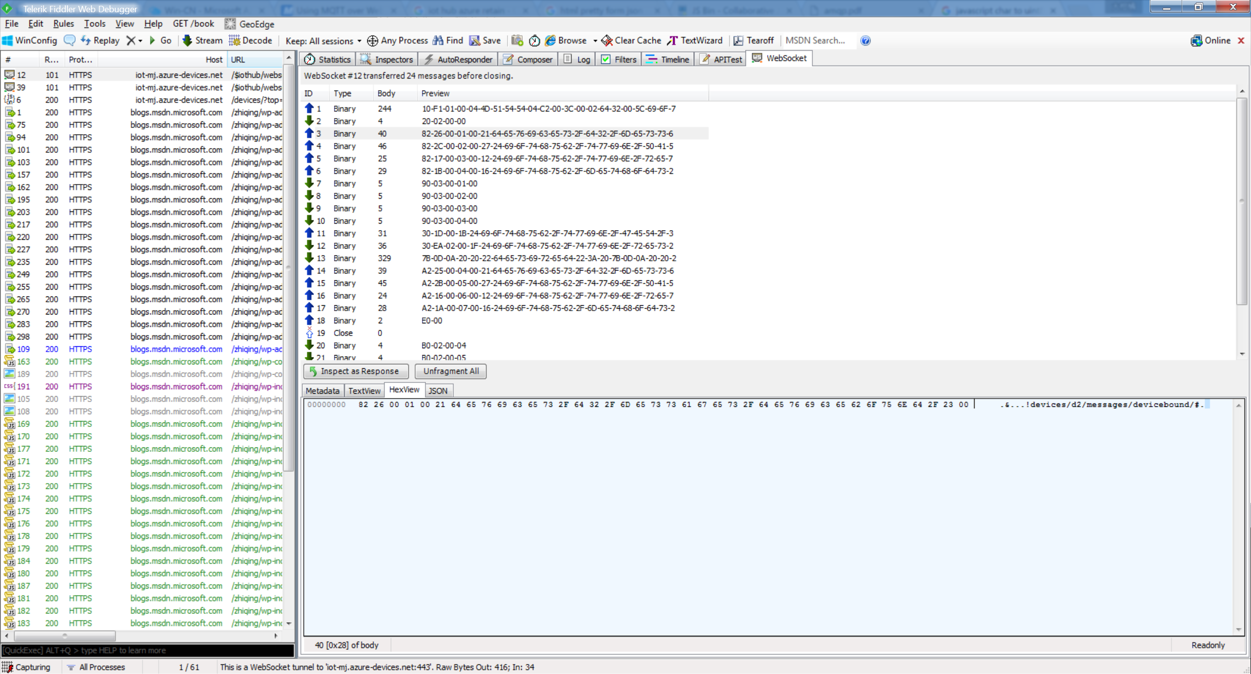Click the QuickExec command box
Image resolution: width=1251 pixels, height=674 pixels.
click(148, 651)
